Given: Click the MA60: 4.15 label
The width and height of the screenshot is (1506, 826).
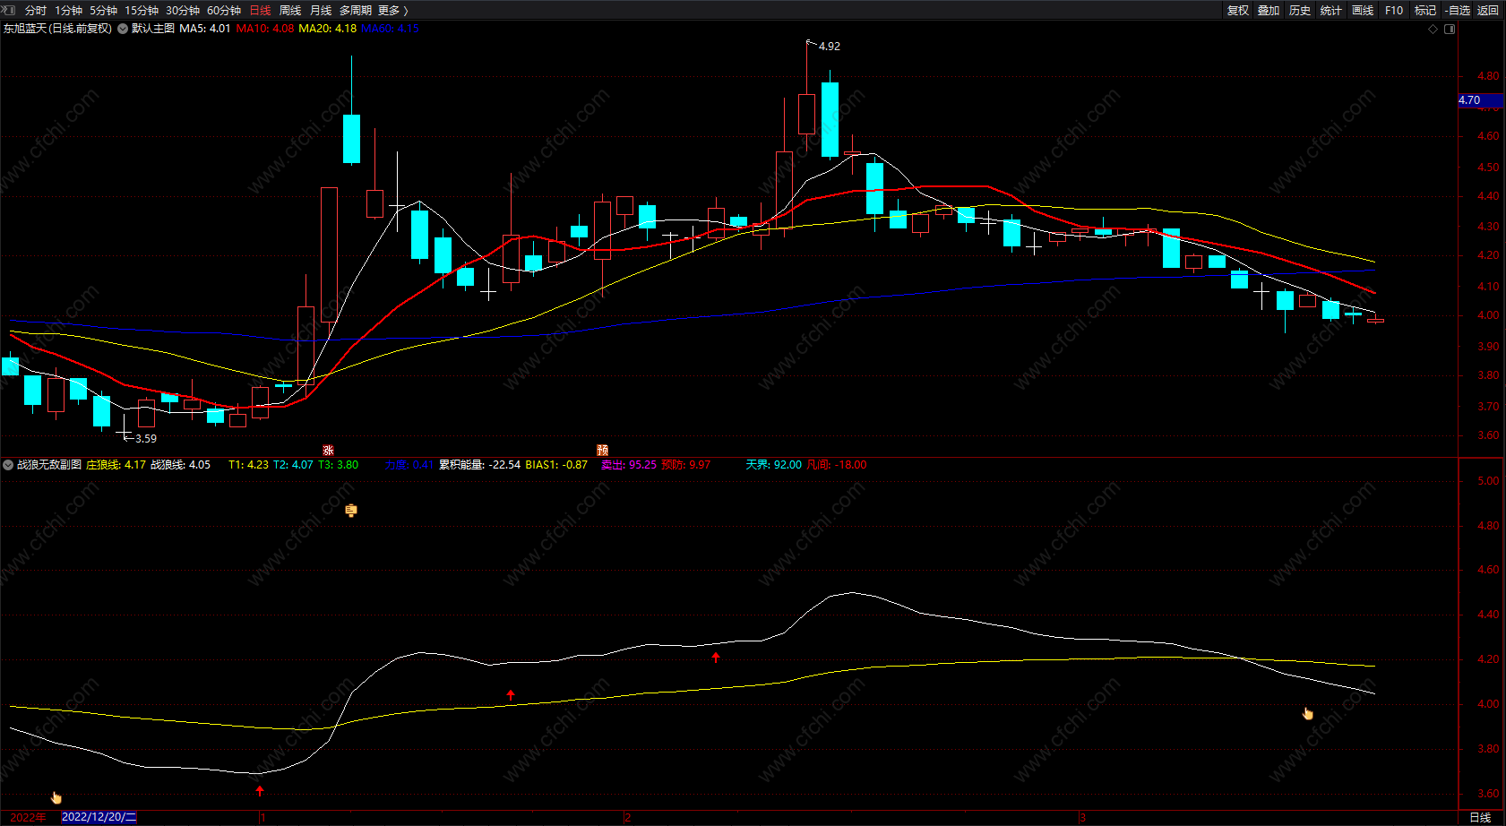Looking at the screenshot, I should click(x=390, y=29).
